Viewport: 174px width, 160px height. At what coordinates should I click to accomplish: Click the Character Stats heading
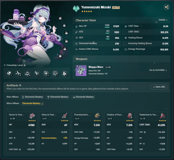[x=86, y=20]
